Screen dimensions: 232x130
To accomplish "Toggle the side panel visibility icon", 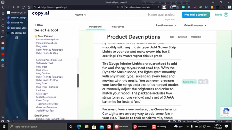I will [x=3, y=121].
